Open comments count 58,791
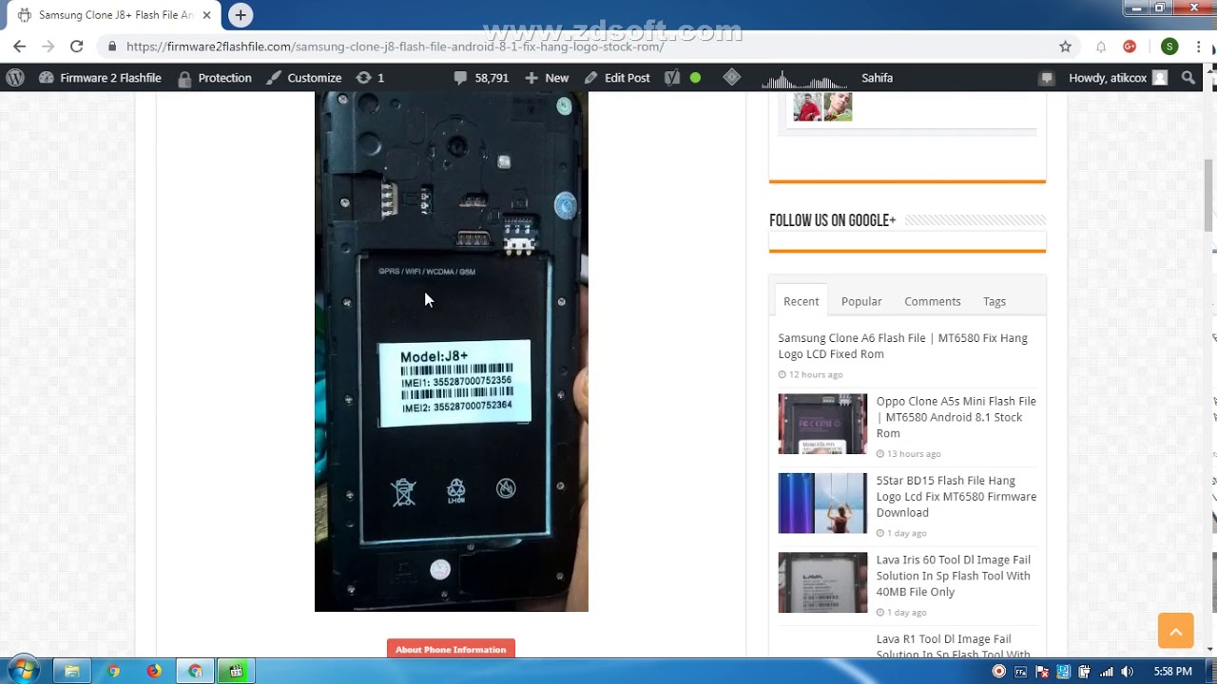Viewport: 1217px width, 684px height. click(x=481, y=78)
